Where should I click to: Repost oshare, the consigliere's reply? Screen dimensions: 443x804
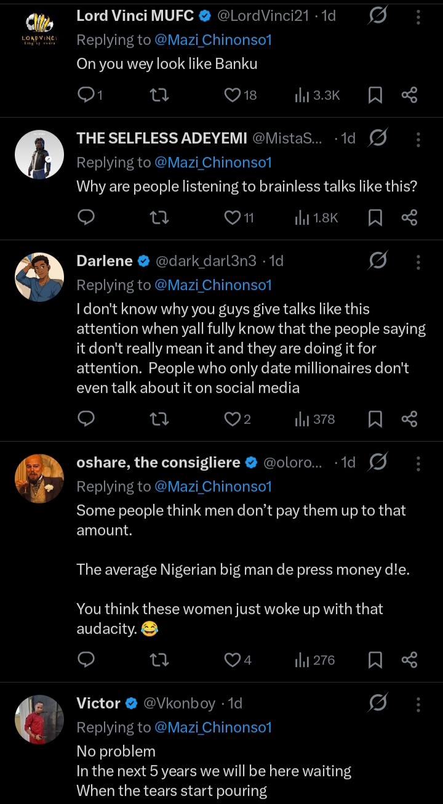click(159, 660)
